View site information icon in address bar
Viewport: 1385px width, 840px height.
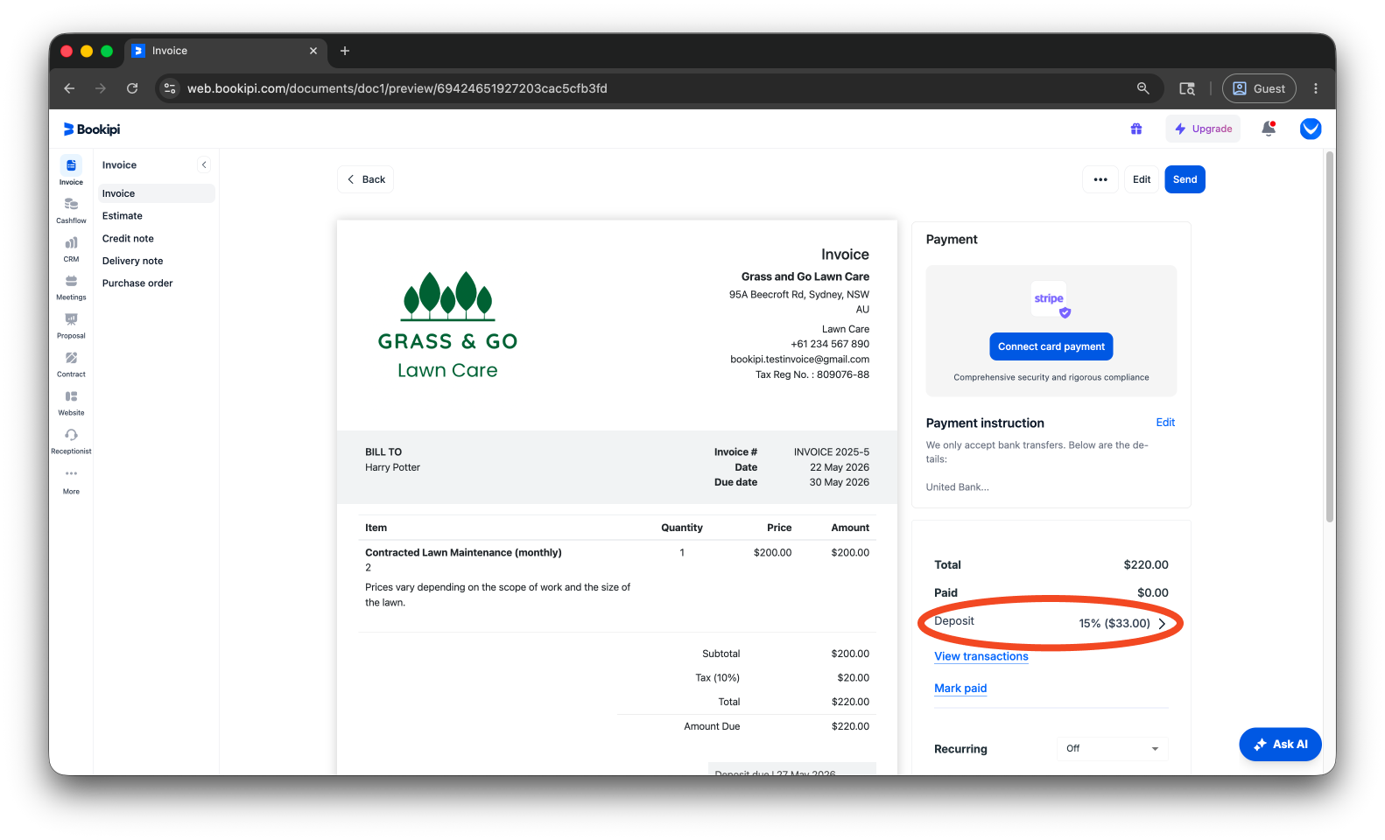(171, 88)
